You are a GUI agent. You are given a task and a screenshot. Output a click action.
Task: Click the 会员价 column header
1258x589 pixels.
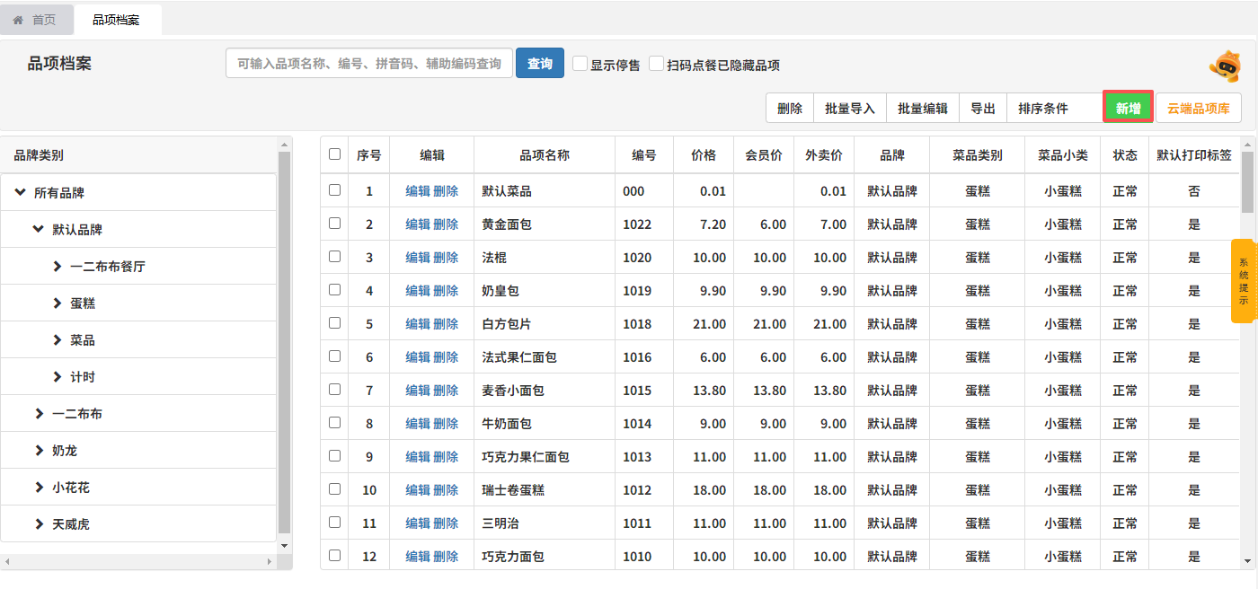(x=764, y=154)
